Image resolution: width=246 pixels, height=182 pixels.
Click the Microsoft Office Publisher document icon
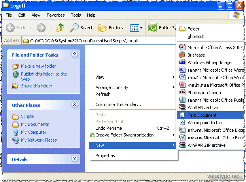coord(182,100)
